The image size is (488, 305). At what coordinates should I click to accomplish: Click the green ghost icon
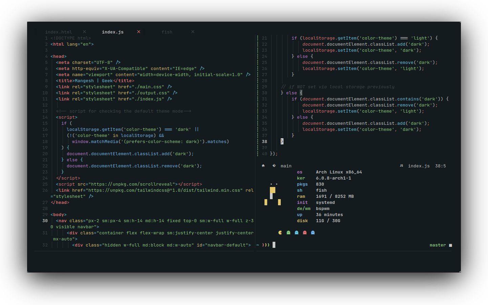(289, 233)
